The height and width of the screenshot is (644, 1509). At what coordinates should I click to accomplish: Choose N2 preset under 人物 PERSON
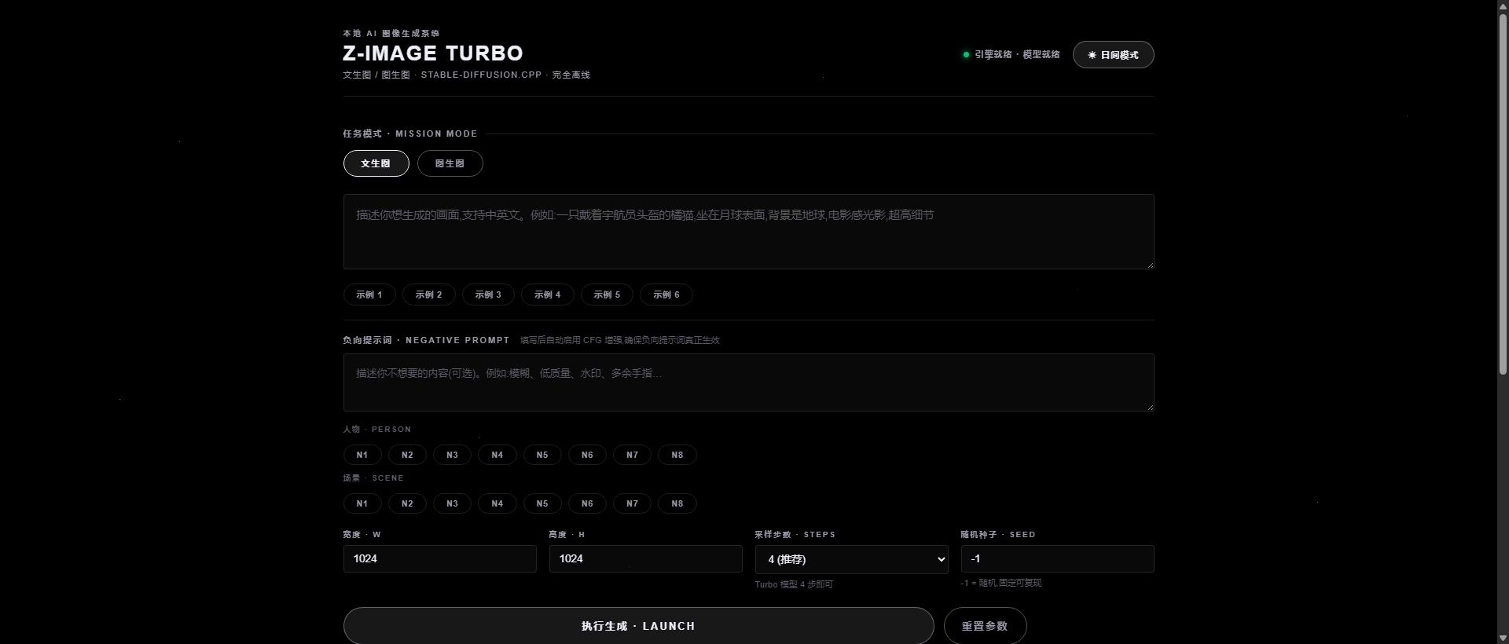pyautogui.click(x=407, y=455)
